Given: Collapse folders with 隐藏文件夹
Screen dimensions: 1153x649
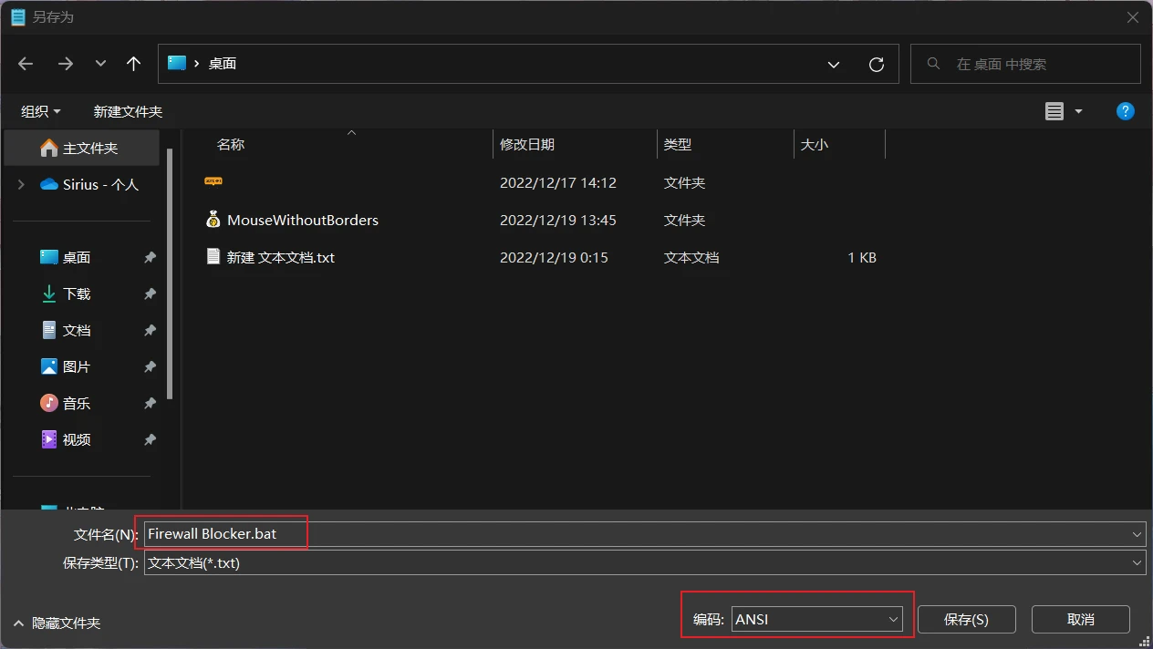Looking at the screenshot, I should 57,623.
